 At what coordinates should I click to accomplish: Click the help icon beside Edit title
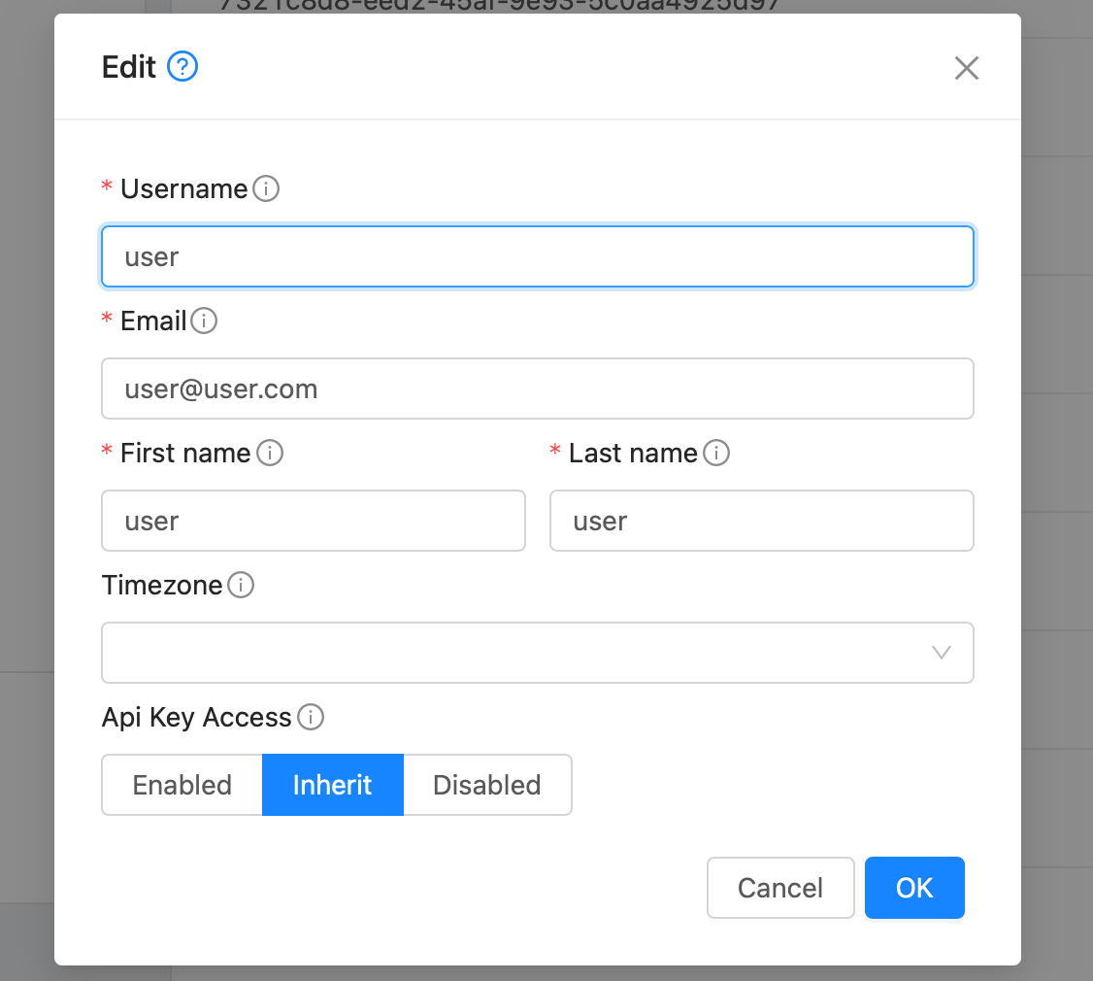pyautogui.click(x=181, y=67)
